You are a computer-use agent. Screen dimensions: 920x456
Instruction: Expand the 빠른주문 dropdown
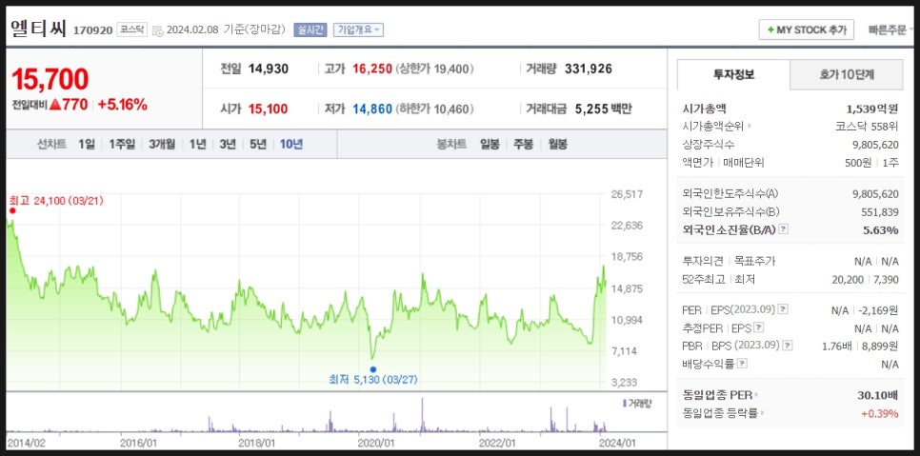coord(891,30)
